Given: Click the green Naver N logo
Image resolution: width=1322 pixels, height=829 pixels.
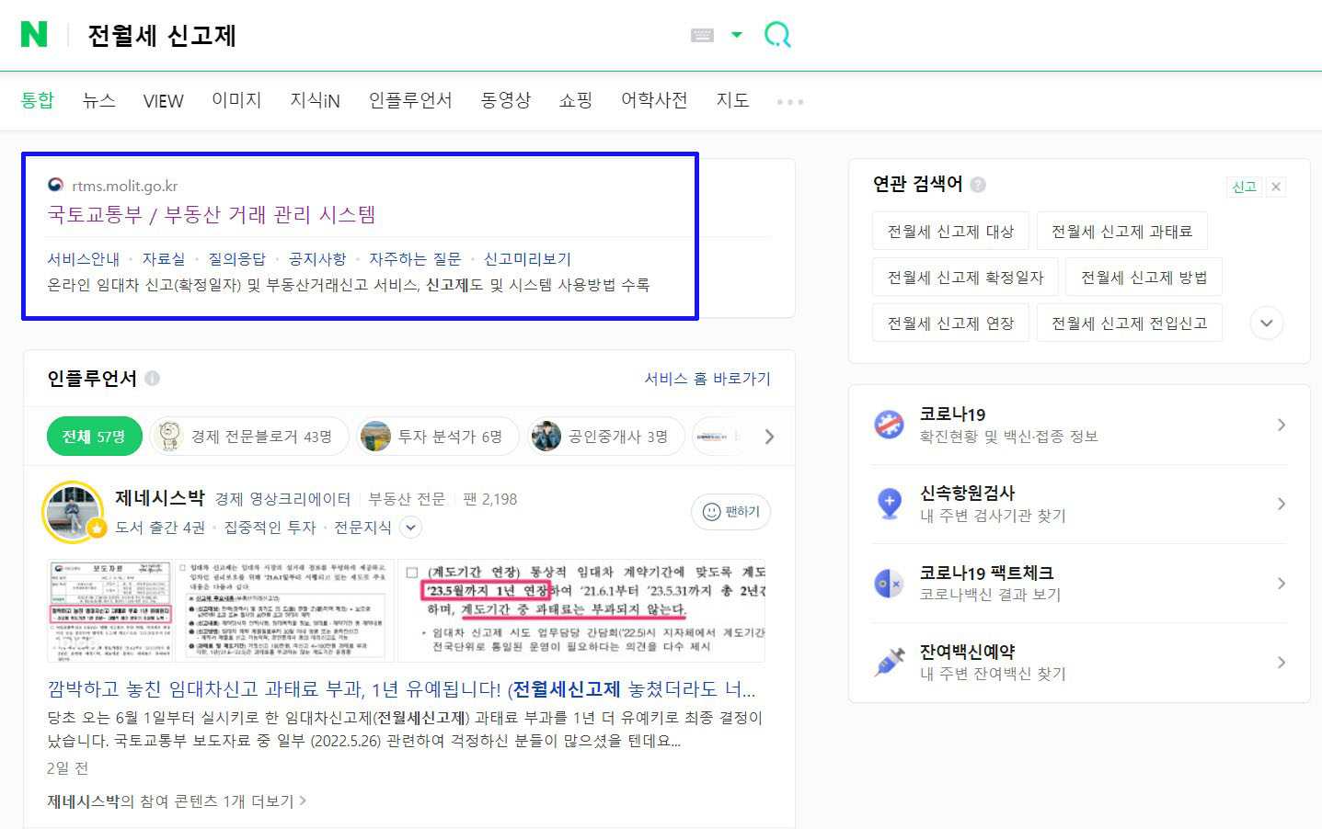Looking at the screenshot, I should 34,34.
